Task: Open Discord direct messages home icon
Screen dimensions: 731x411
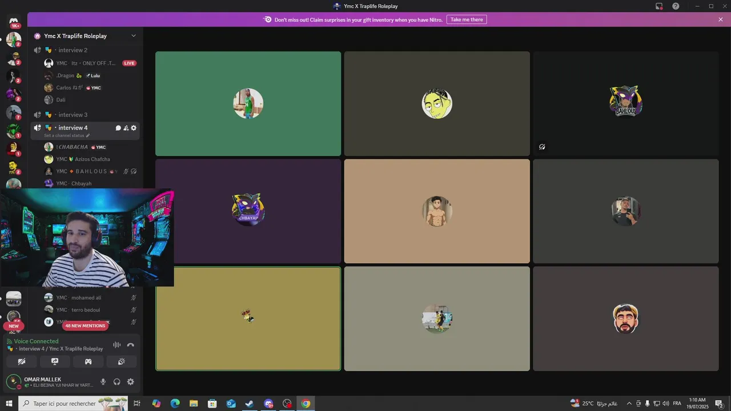Action: coord(14,22)
